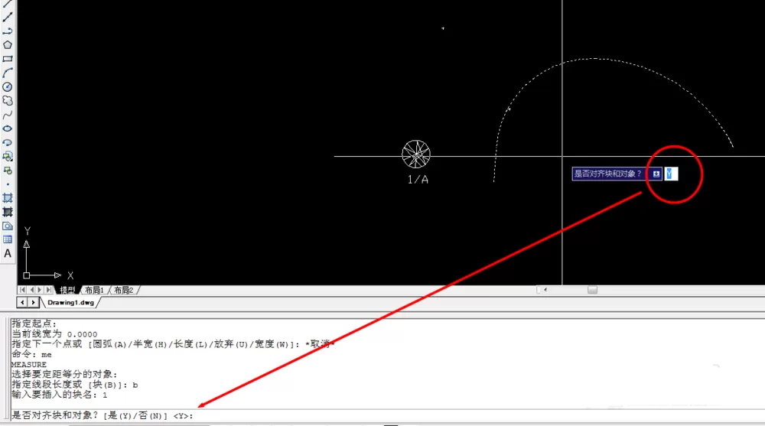Click history line '当前线宽为 0.0000'

54,334
